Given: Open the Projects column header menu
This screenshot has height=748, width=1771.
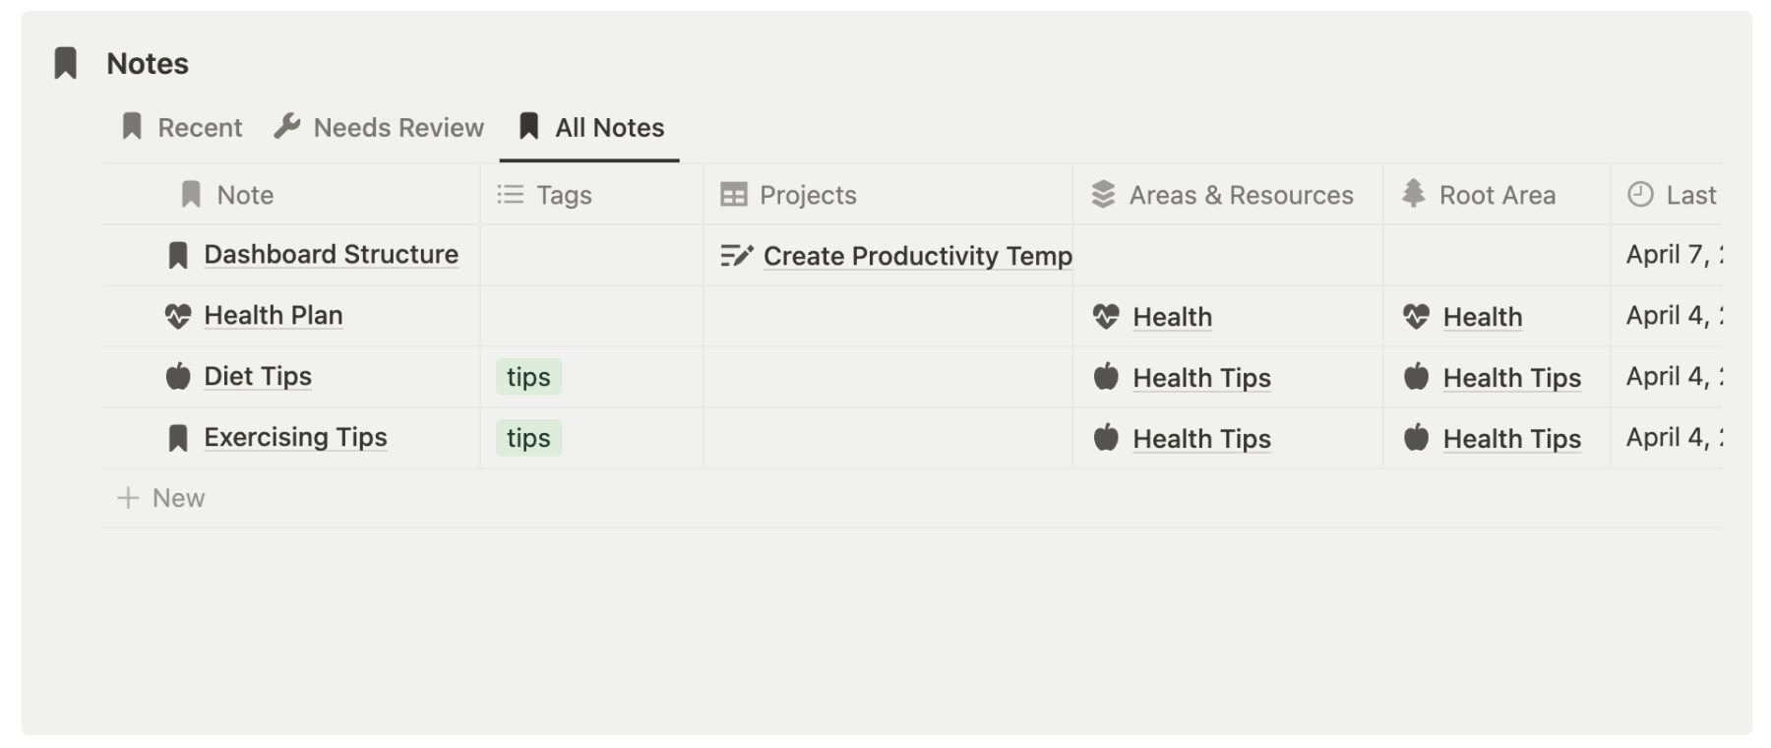Looking at the screenshot, I should 807,195.
